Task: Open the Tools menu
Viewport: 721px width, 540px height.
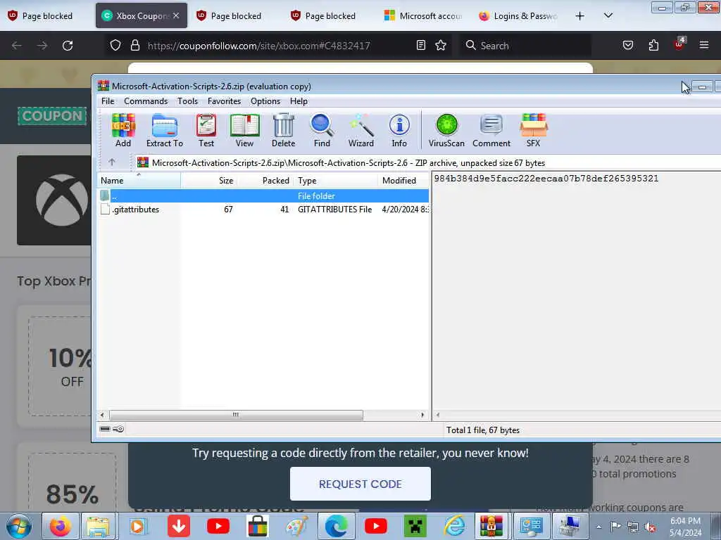Action: [187, 101]
